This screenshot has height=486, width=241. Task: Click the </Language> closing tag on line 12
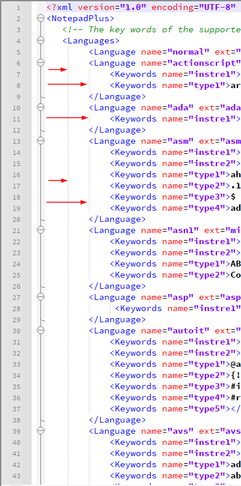click(x=118, y=130)
